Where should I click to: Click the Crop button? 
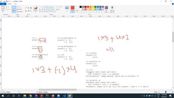pos(19,7)
